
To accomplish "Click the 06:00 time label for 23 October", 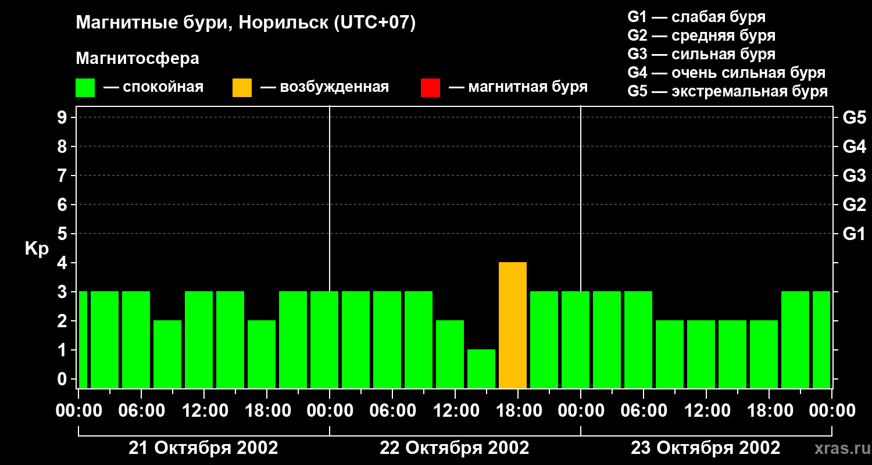I will pyautogui.click(x=644, y=410).
